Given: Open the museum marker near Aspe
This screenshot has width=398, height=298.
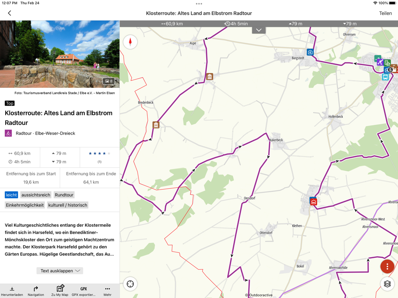Looking at the screenshot, I should coord(209,76).
